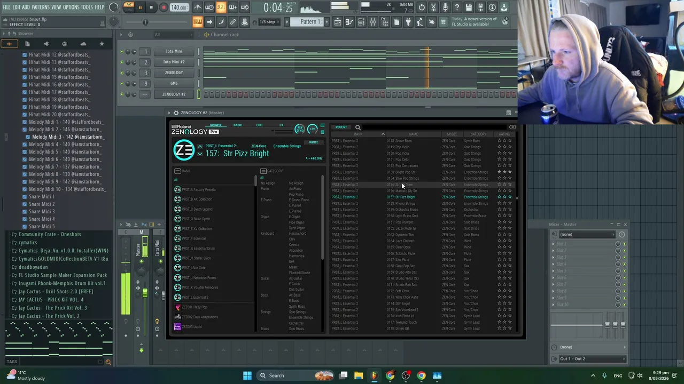The width and height of the screenshot is (684, 384).
Task: Save project with the floppy disk icon
Action: (x=469, y=7)
